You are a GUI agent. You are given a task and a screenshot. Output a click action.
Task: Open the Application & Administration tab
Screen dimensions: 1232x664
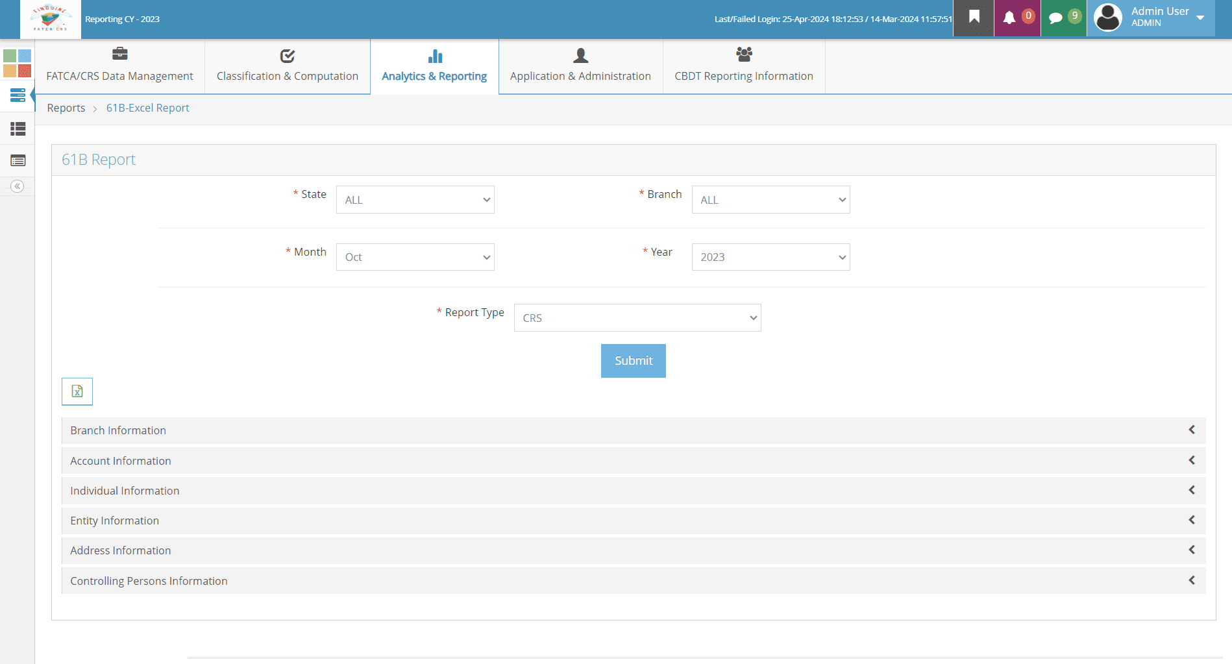pyautogui.click(x=580, y=66)
